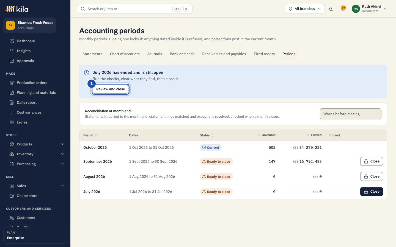Screen dimensions: 396x247
Task: Open Cost variances chart icon
Action: pyautogui.click(x=12, y=112)
